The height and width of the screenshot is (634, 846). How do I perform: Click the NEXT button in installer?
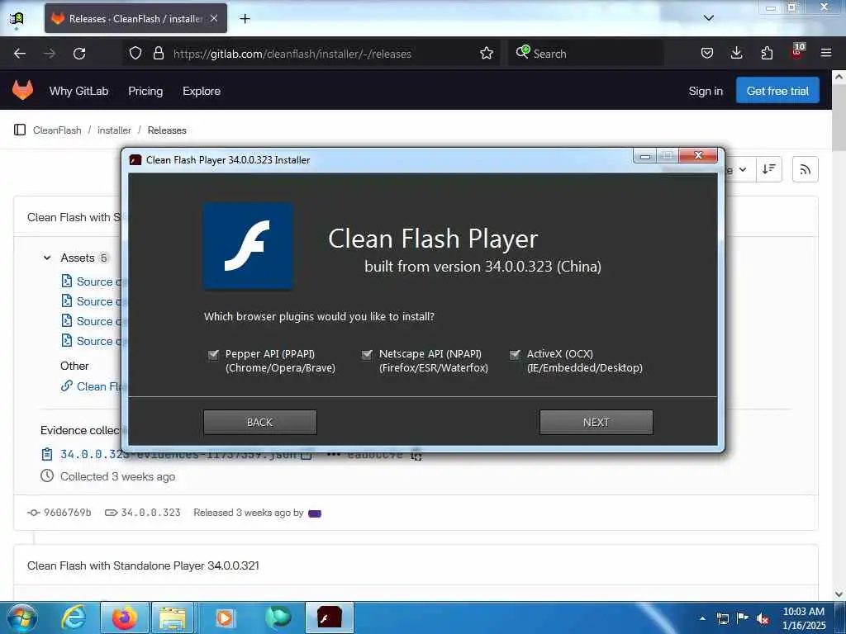[596, 422]
